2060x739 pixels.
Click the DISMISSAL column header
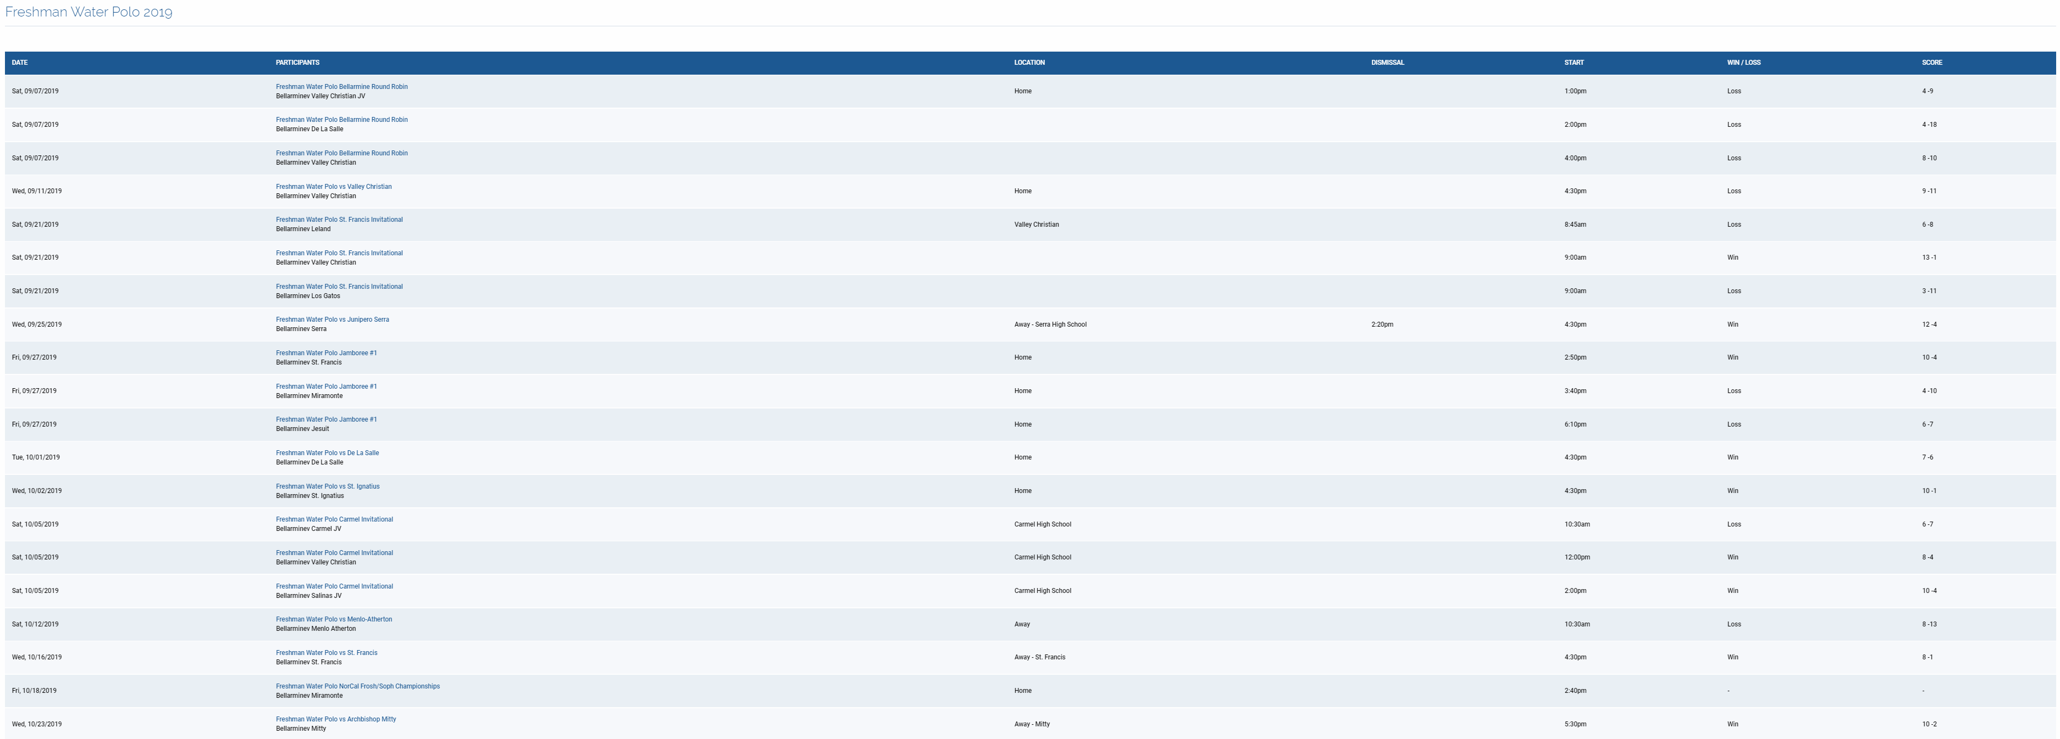[1387, 63]
